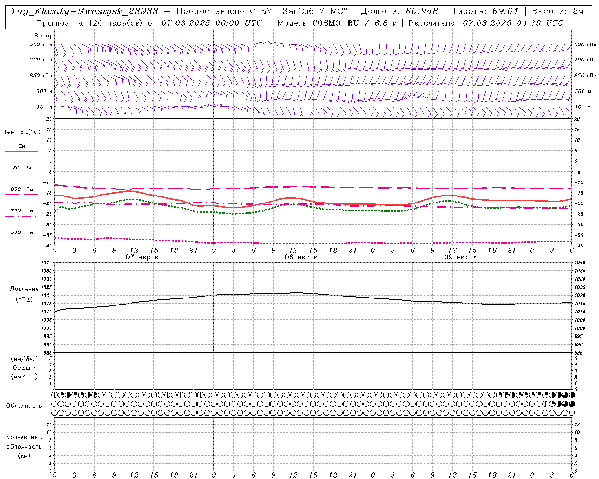Click the Высота: 2м value
Screen dimensions: 599x479
[557, 11]
